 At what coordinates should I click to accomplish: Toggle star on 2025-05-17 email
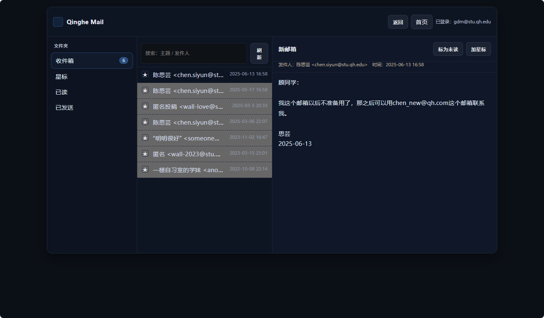coord(145,90)
